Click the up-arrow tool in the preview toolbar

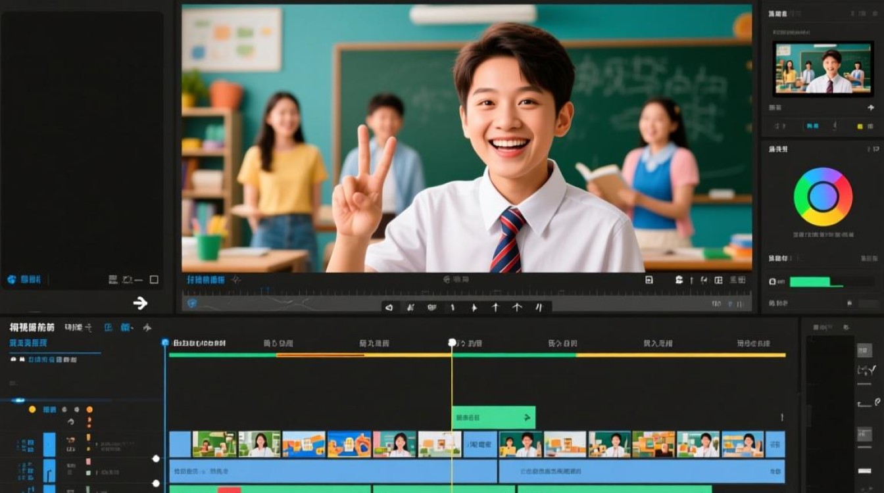coord(496,308)
